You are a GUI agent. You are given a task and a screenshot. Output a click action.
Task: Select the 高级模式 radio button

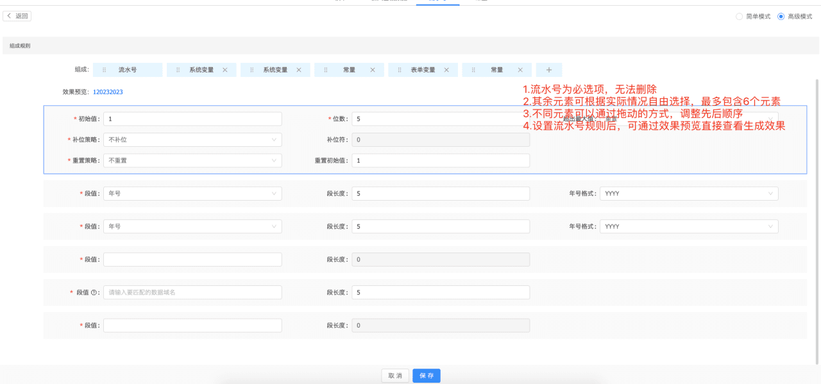click(781, 17)
